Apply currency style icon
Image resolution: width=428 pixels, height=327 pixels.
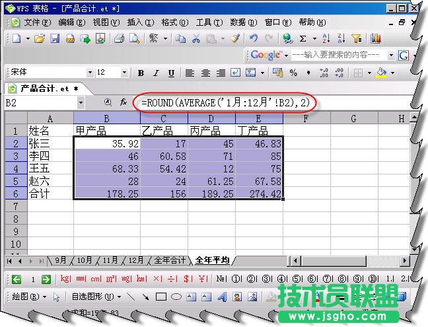click(x=278, y=73)
